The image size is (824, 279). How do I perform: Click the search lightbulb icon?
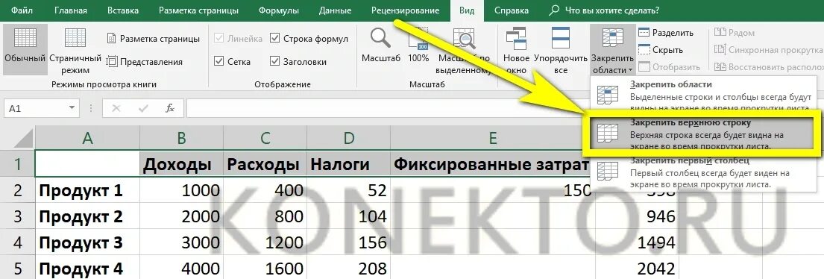pos(554,10)
